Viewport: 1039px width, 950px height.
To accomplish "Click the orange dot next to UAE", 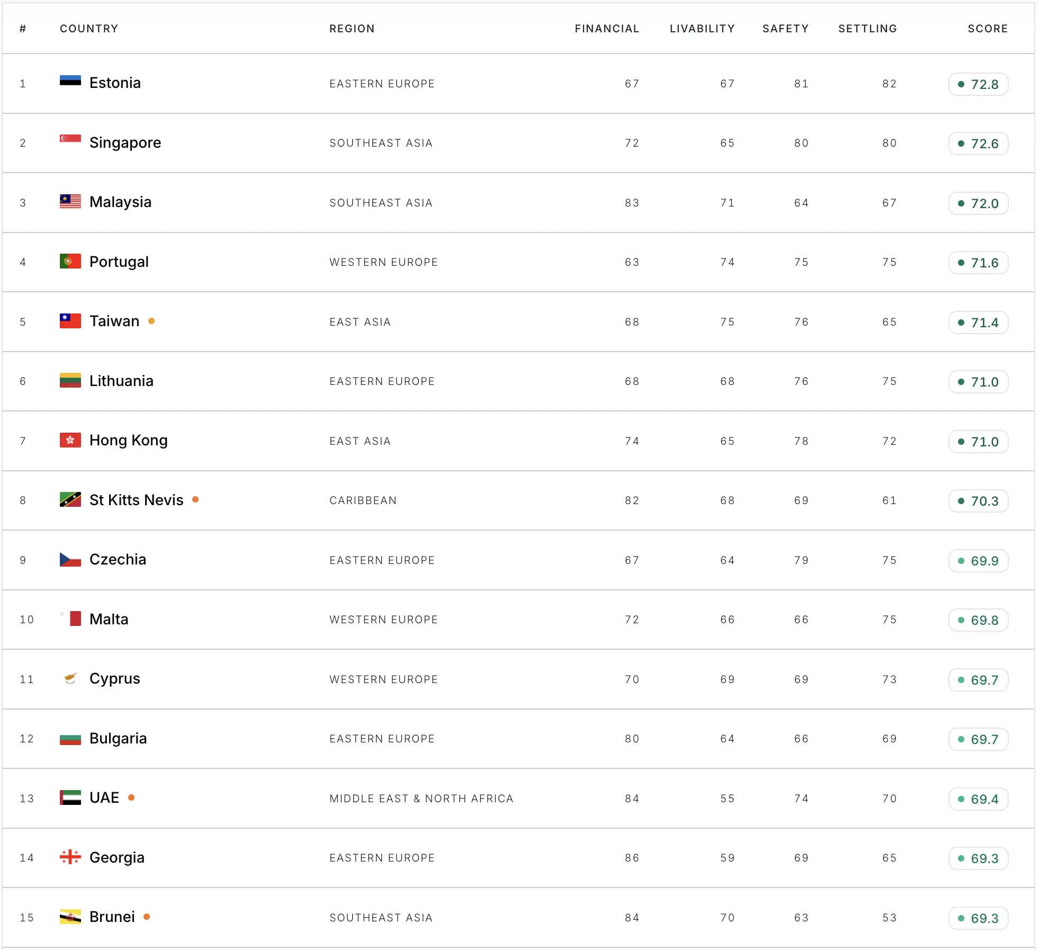I will click(131, 797).
